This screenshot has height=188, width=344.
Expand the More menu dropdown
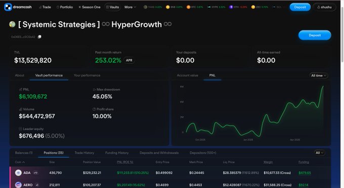(x=130, y=7)
